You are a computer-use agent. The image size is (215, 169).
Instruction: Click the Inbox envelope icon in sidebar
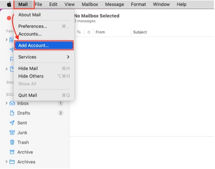click(x=12, y=103)
